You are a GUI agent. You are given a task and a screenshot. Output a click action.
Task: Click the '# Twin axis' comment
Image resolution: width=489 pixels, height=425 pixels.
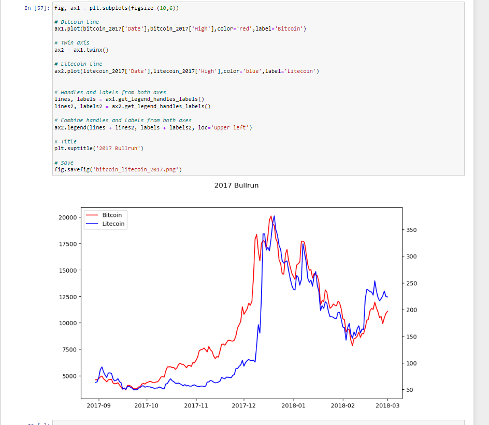pos(71,43)
